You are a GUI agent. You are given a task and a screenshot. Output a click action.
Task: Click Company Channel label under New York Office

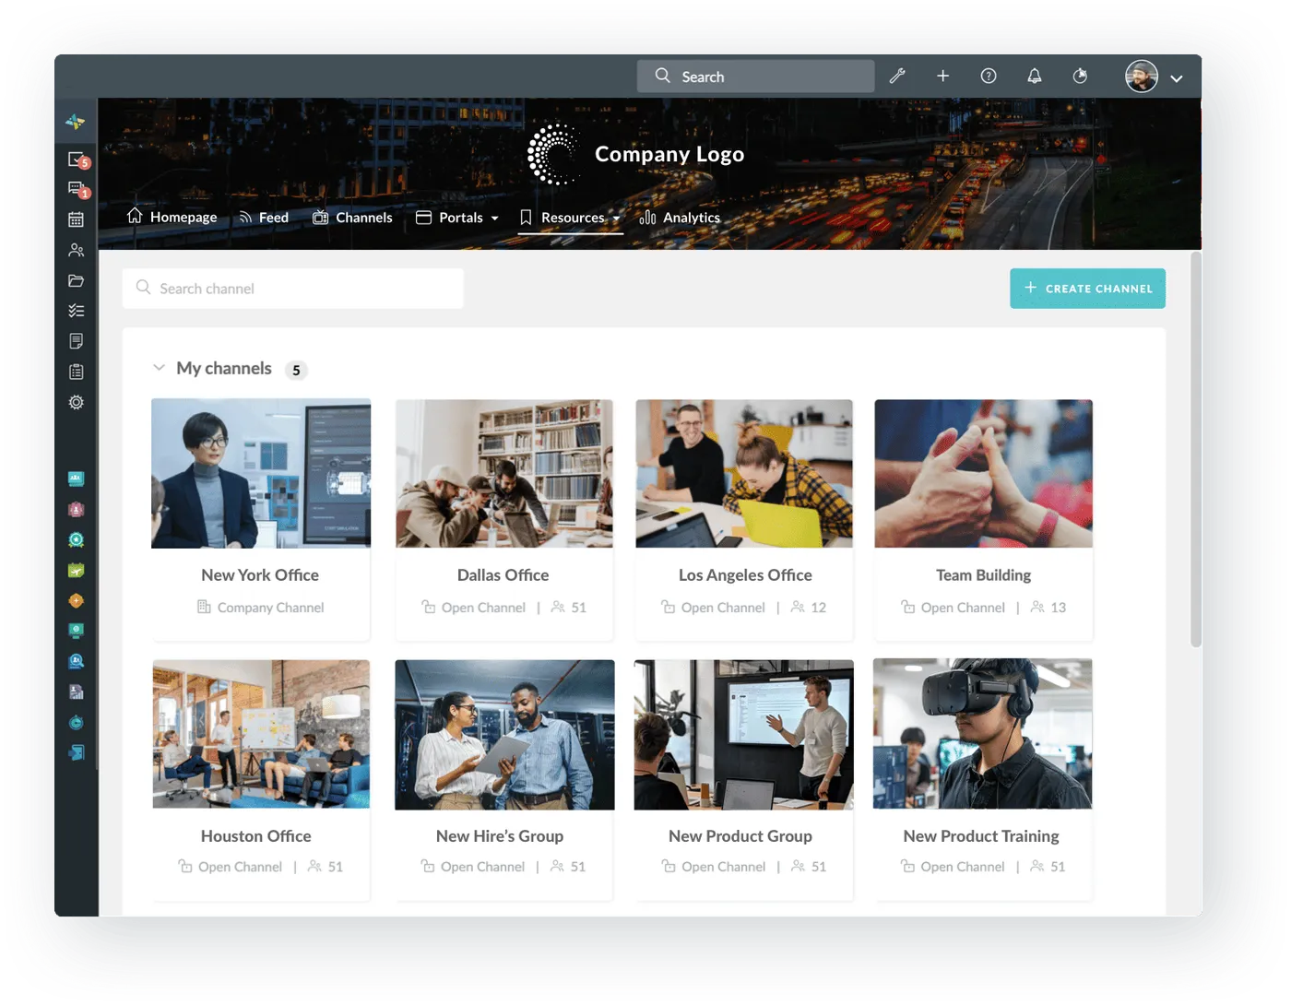pyautogui.click(x=270, y=608)
